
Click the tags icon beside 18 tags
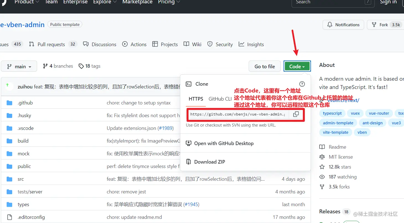pos(81,66)
